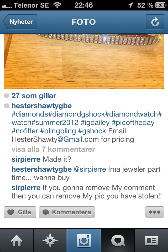Screen dimensions: 168x252
Task: Go back using the Nyheter button
Action: coord(20,22)
